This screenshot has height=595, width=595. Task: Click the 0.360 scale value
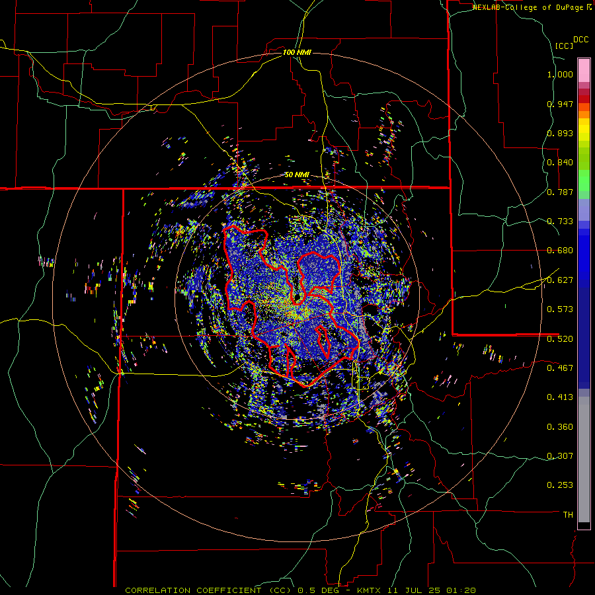coord(560,427)
